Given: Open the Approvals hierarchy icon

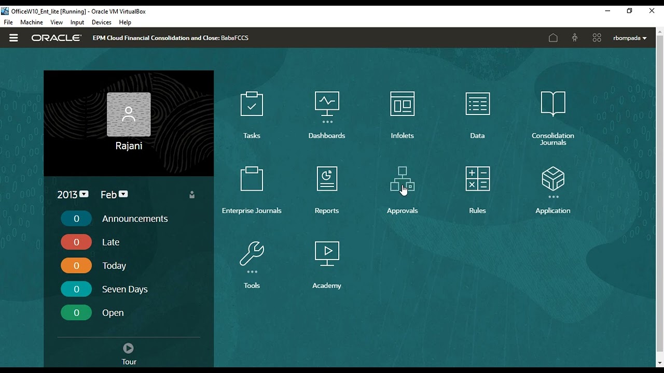Looking at the screenshot, I should 402,179.
